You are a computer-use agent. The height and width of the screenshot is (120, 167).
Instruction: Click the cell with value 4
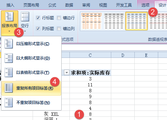pyautogui.click(x=90, y=108)
